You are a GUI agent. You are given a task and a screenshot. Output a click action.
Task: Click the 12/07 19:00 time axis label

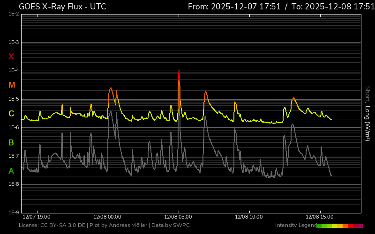[36, 217]
